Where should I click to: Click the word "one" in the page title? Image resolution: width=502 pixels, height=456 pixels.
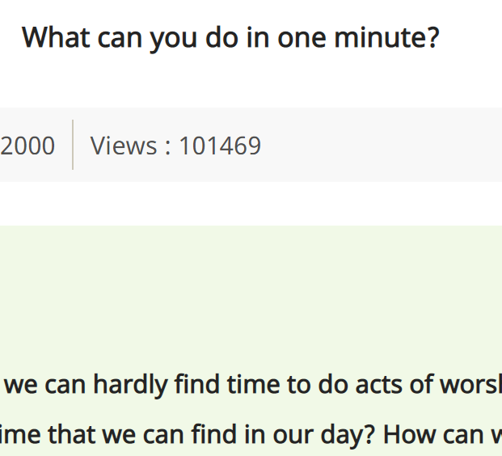[x=302, y=39]
